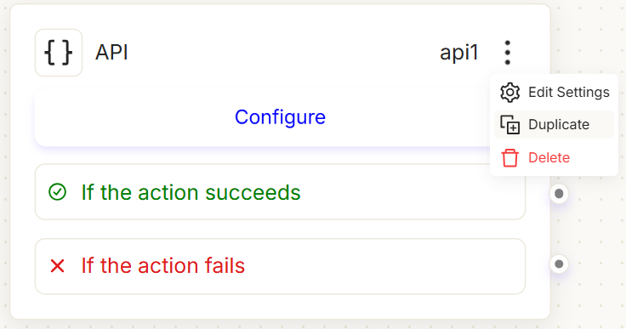Screen dimensions: 626x329
Task: Click blank card area below the fails row
Action: (280, 307)
